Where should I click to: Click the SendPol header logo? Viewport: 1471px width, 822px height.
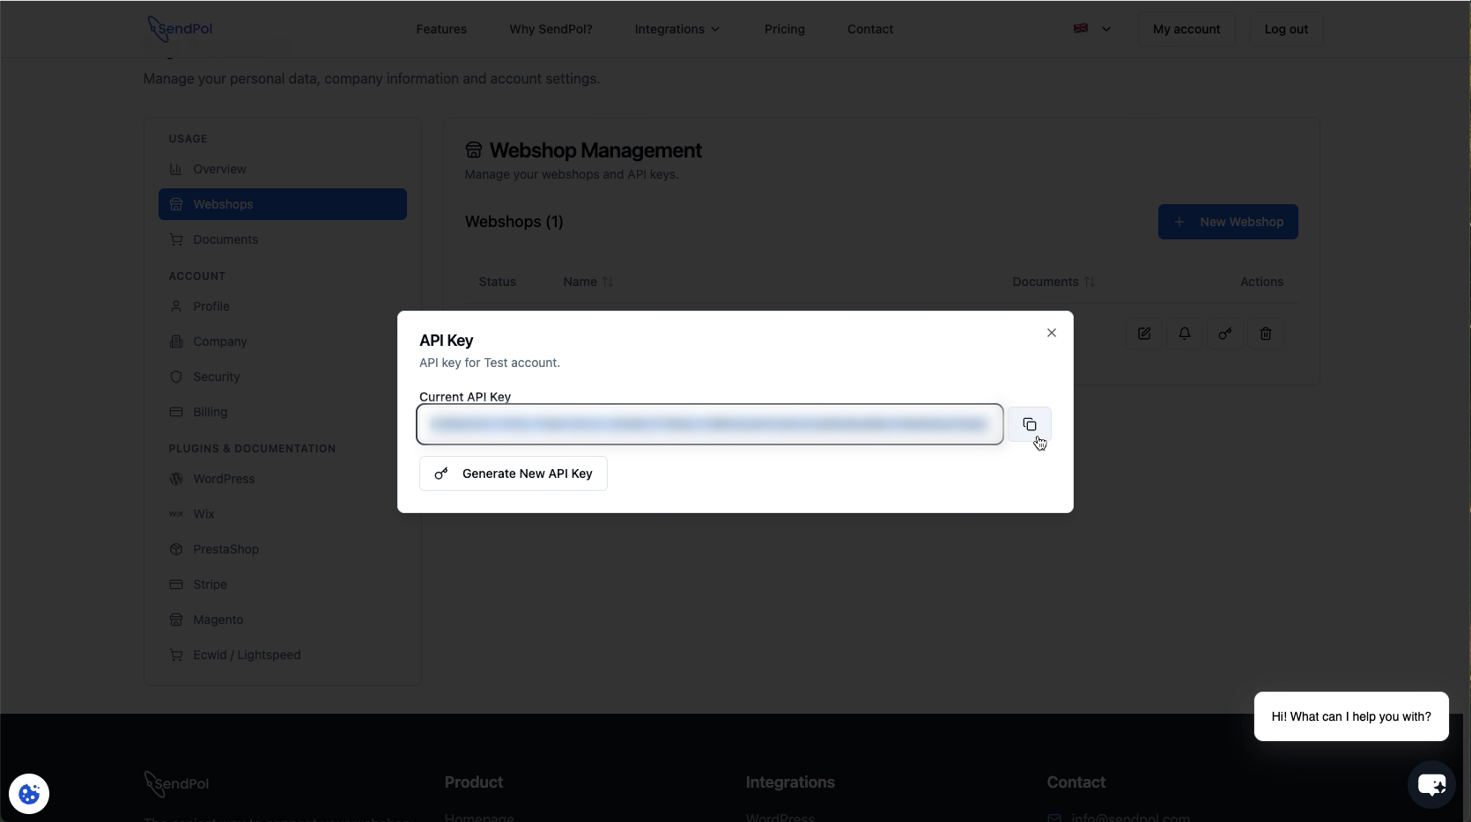pos(181,29)
